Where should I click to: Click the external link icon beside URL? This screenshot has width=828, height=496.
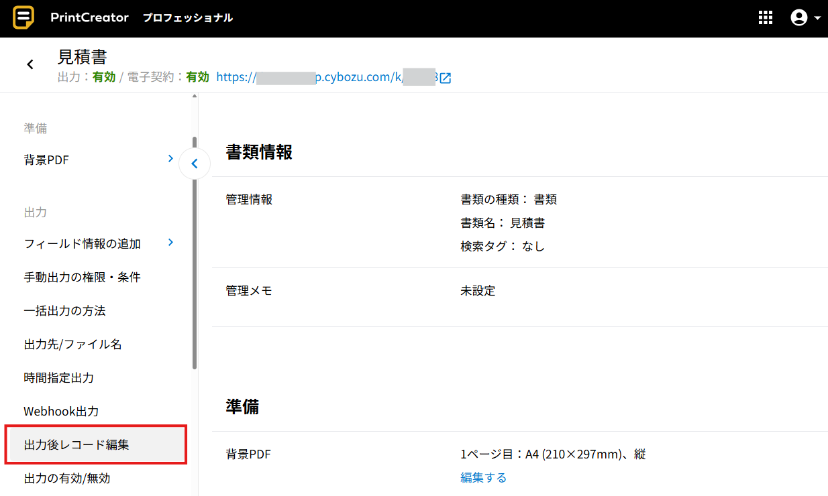446,78
